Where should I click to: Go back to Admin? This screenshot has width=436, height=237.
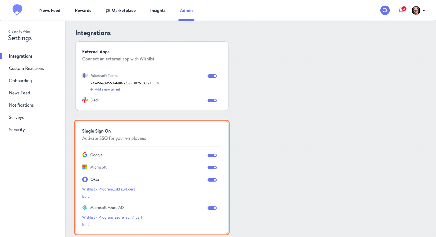[20, 31]
